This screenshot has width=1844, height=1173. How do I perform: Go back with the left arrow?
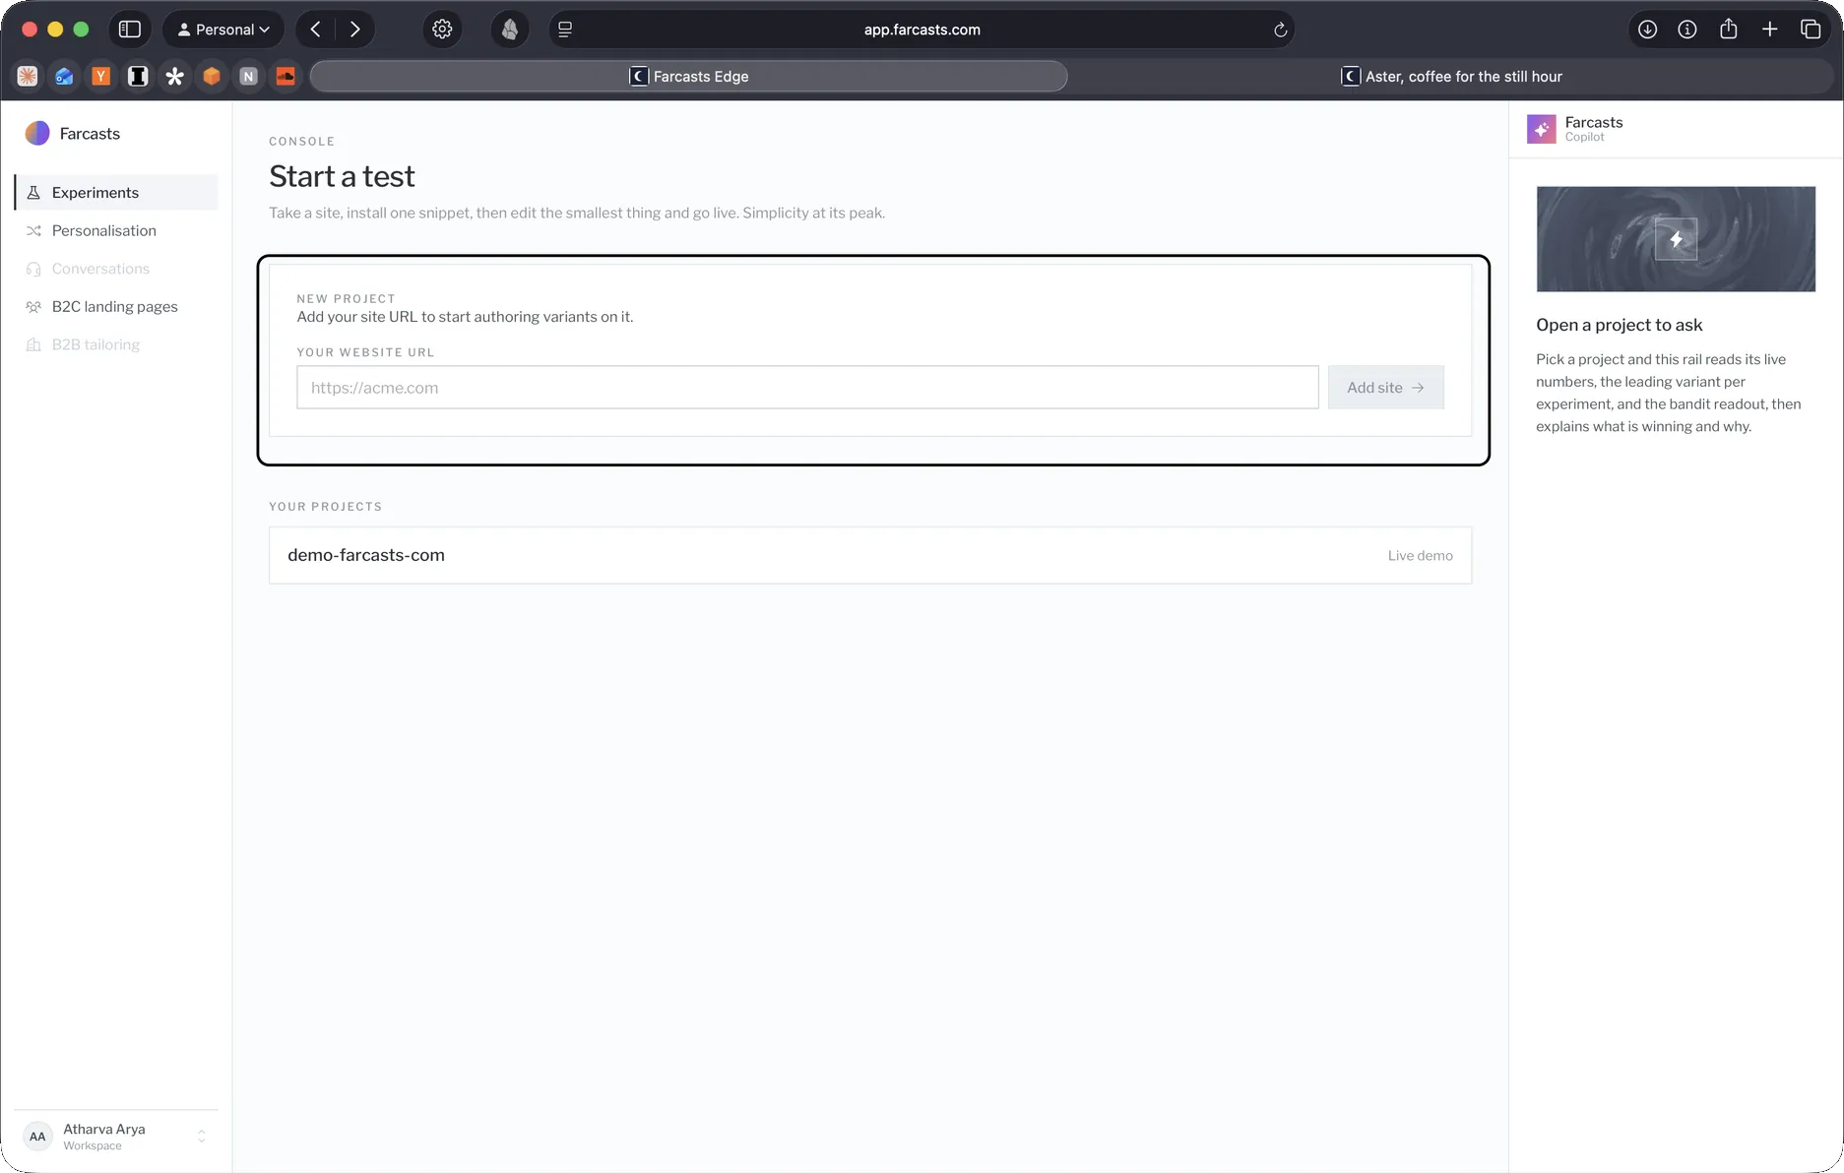[x=315, y=30]
